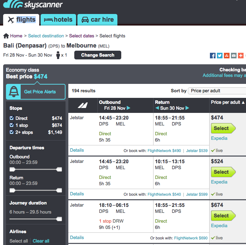Go to previous return day arrow

pos(157,108)
